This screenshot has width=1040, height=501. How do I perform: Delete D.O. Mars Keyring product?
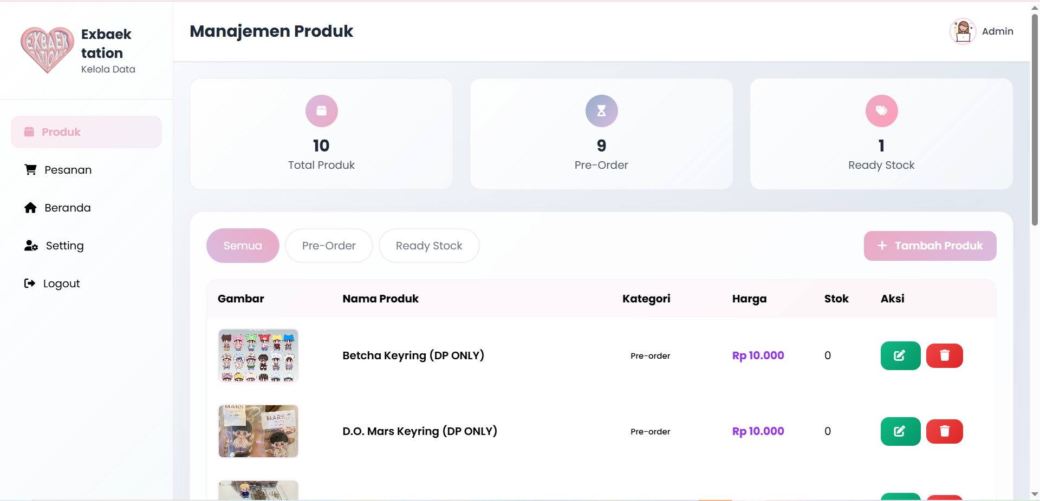click(x=944, y=431)
